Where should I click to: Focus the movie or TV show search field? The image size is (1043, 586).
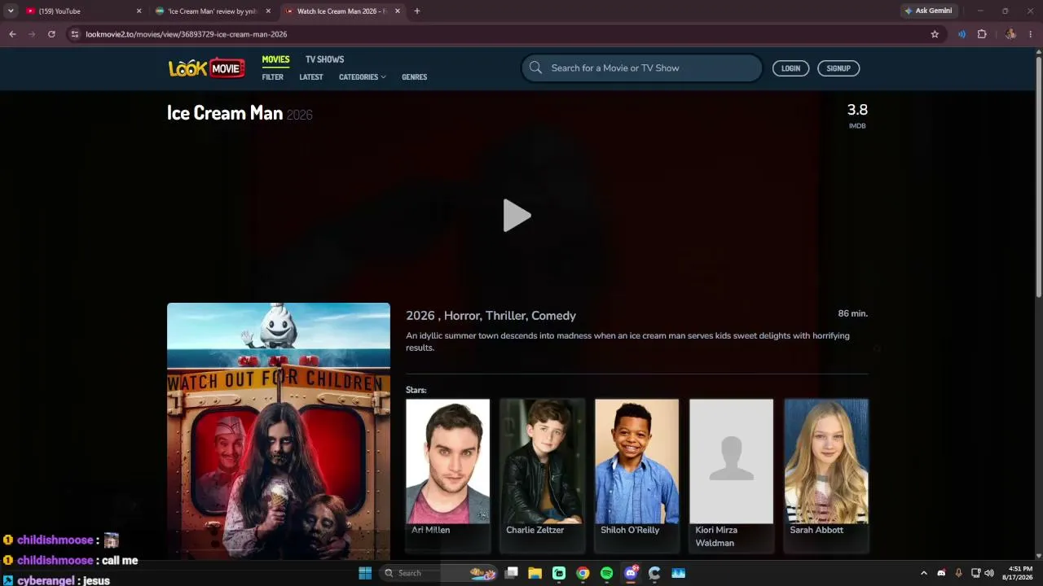pos(641,68)
